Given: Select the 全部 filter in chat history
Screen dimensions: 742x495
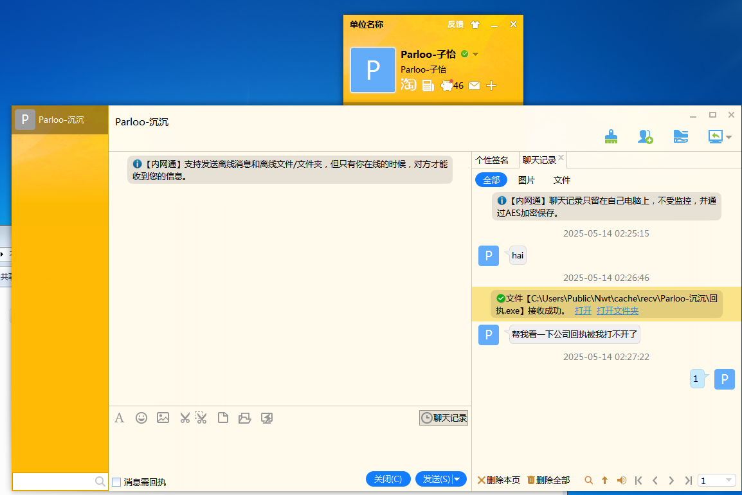Looking at the screenshot, I should [x=491, y=180].
